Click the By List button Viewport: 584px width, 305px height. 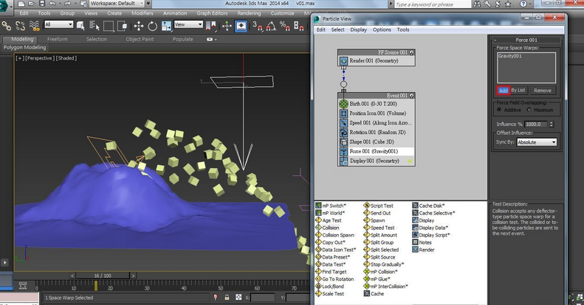[x=518, y=91]
